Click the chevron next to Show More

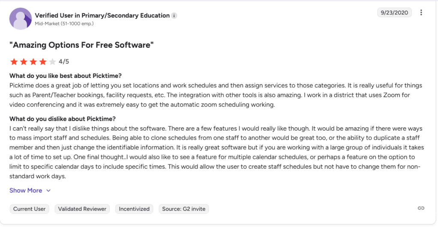tap(48, 191)
